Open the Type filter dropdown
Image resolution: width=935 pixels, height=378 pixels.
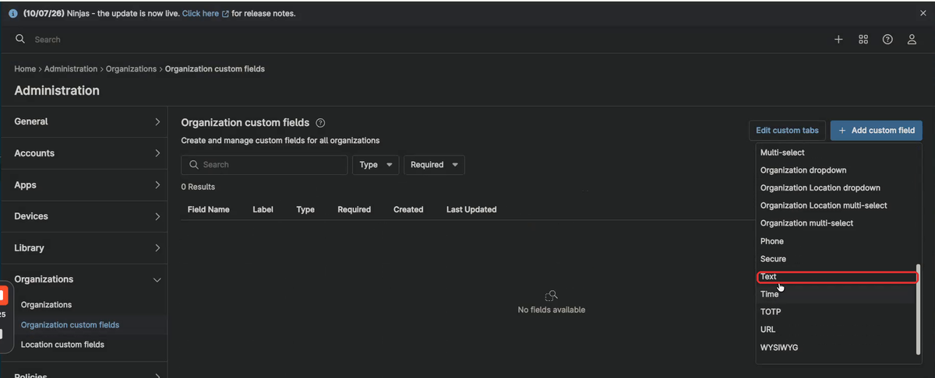click(376, 165)
